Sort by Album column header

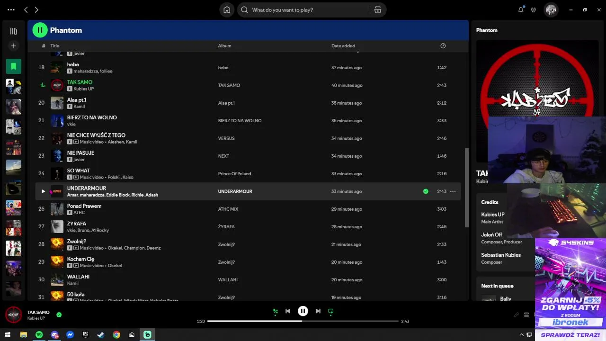pos(224,46)
